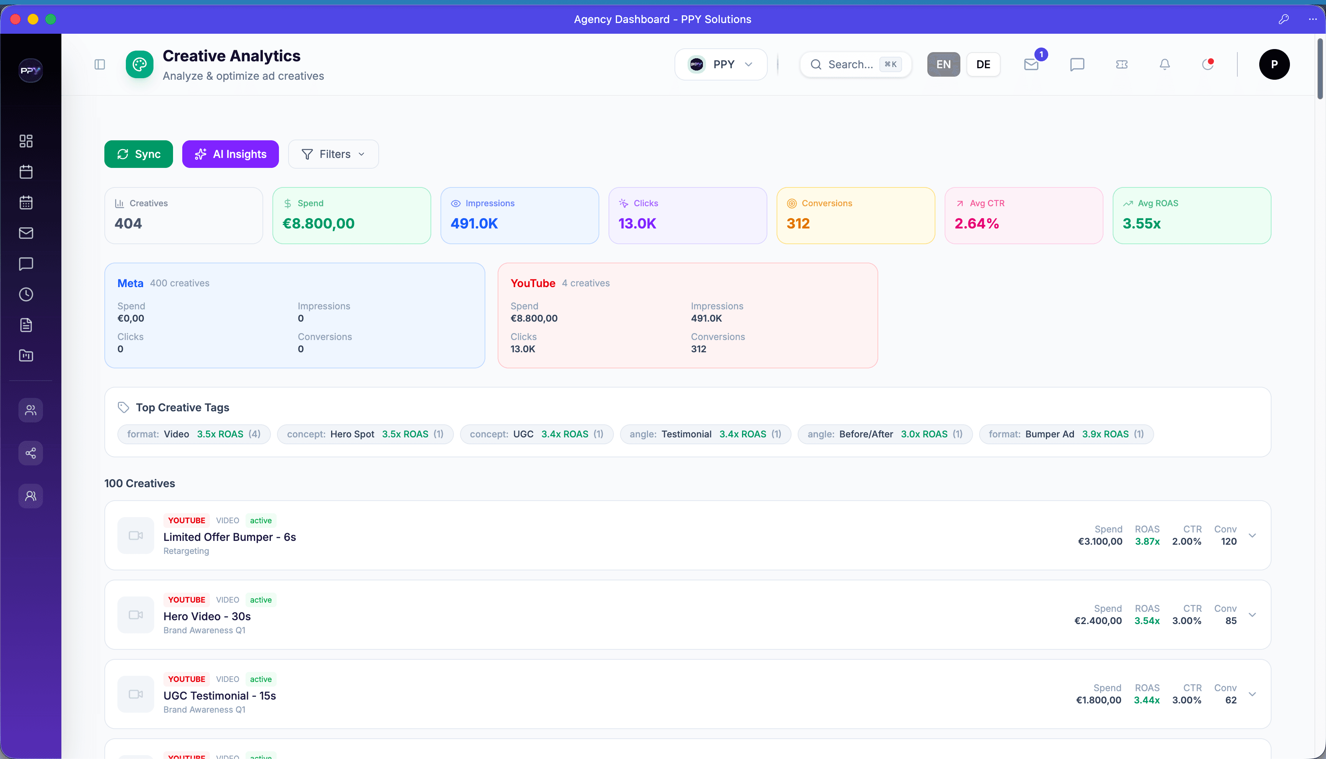Image resolution: width=1326 pixels, height=759 pixels.
Task: Click the Clicks stat card showing 13.0K
Action: point(688,215)
